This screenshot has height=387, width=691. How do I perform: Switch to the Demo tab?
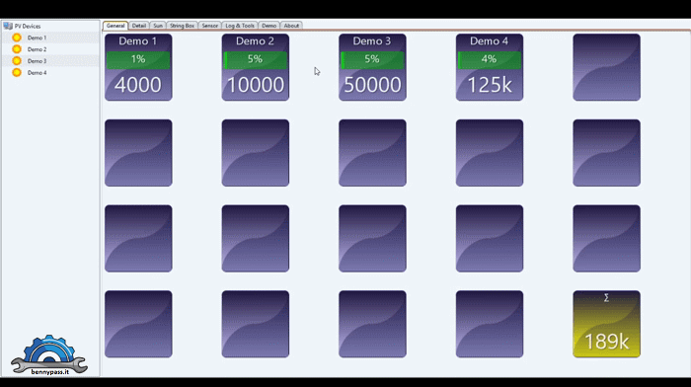[x=269, y=26]
